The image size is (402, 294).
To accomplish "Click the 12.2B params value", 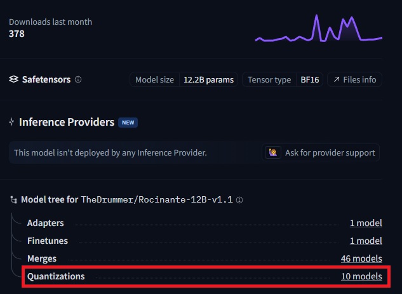I will pyautogui.click(x=208, y=80).
